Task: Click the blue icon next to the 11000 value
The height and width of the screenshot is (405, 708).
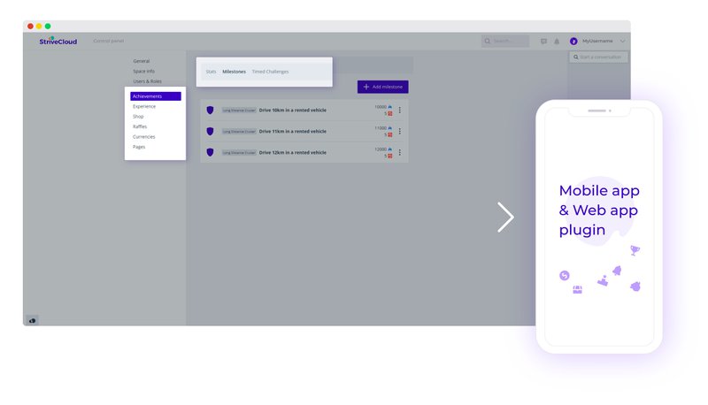Action: [x=389, y=128]
